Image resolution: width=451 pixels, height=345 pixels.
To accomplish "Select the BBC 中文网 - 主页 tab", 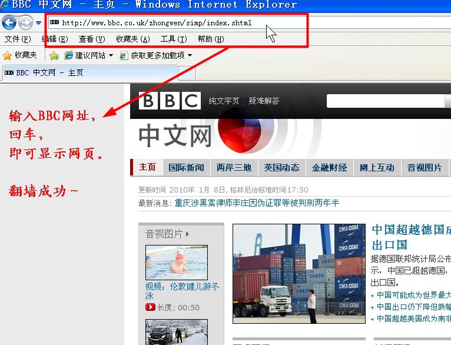I will 90,73.
